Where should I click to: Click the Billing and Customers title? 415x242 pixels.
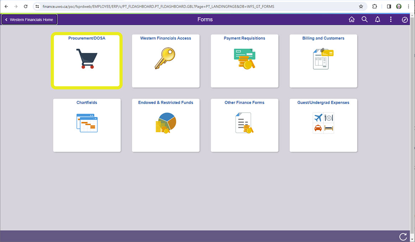click(x=323, y=38)
